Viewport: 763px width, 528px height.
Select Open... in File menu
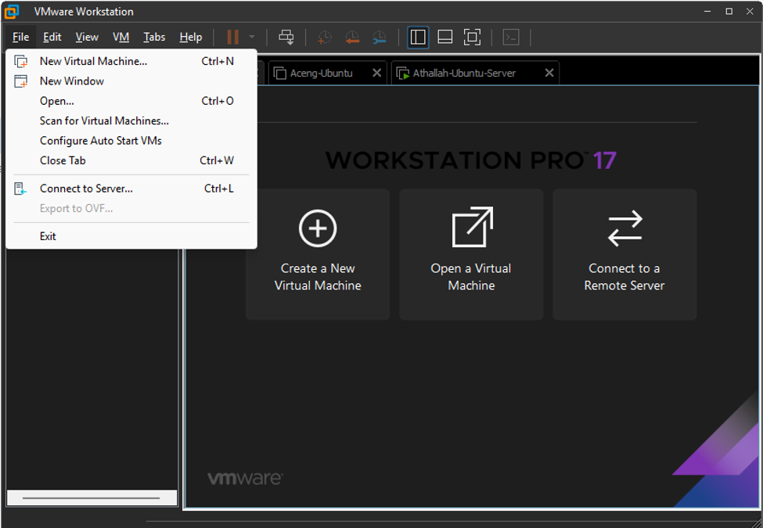(131, 101)
